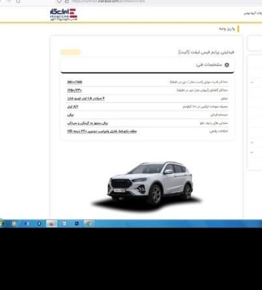Click the comfort features value ending in HD
Screen dimensions: 262x290
(102, 131)
